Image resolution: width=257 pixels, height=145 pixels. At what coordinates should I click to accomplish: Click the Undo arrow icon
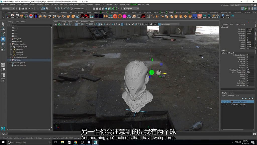[x=29, y=9]
